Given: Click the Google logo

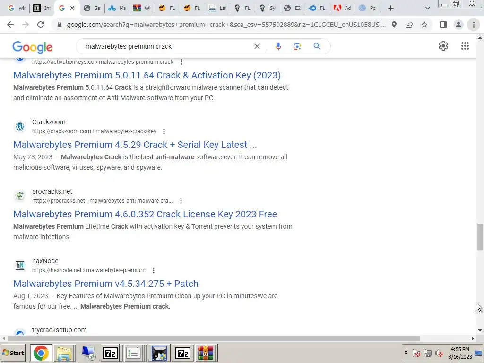Looking at the screenshot, I should coord(33,47).
